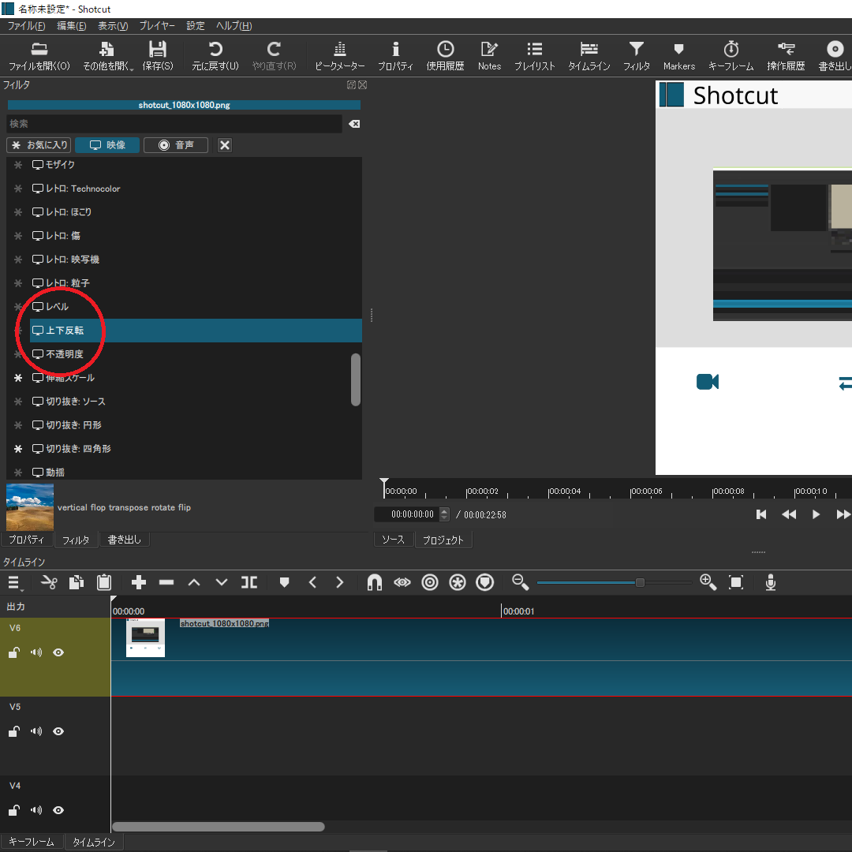Open the ヘルプ menu
The height and width of the screenshot is (852, 852).
tap(233, 25)
